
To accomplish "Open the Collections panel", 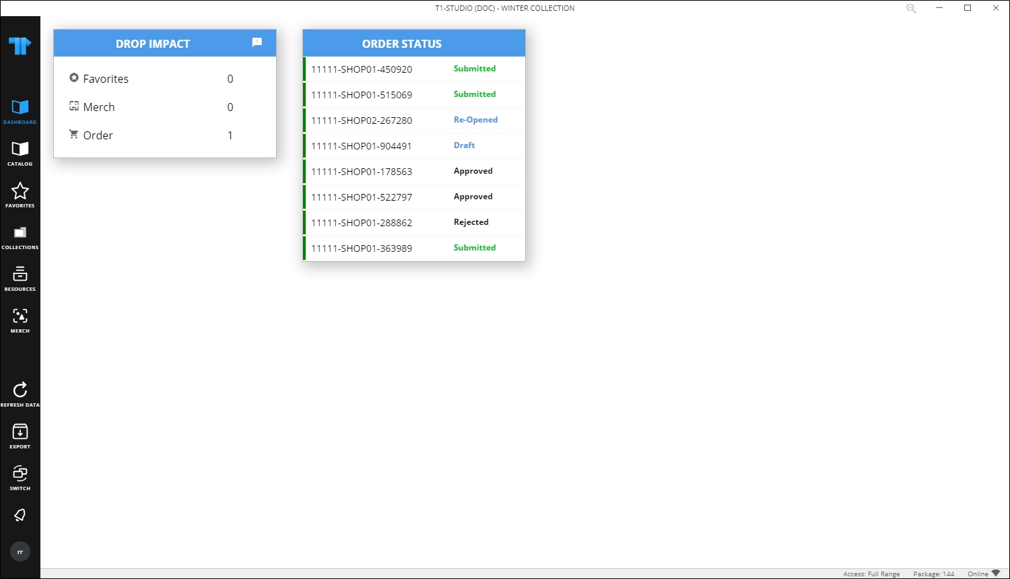I will click(x=20, y=234).
